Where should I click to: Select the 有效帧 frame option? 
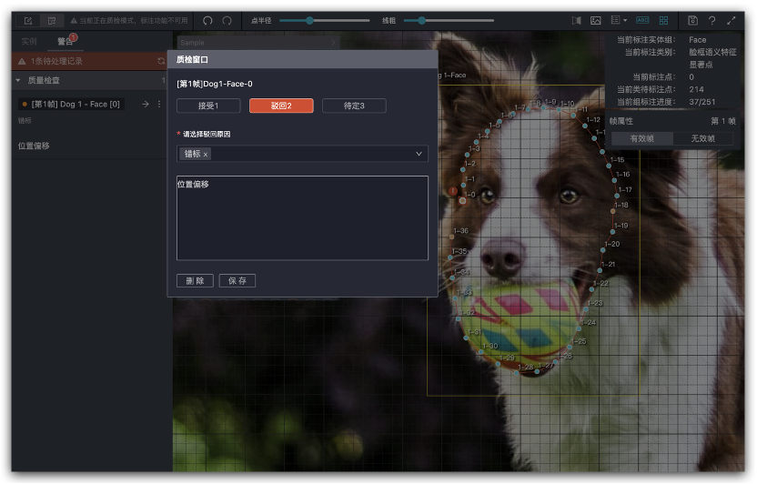click(641, 138)
